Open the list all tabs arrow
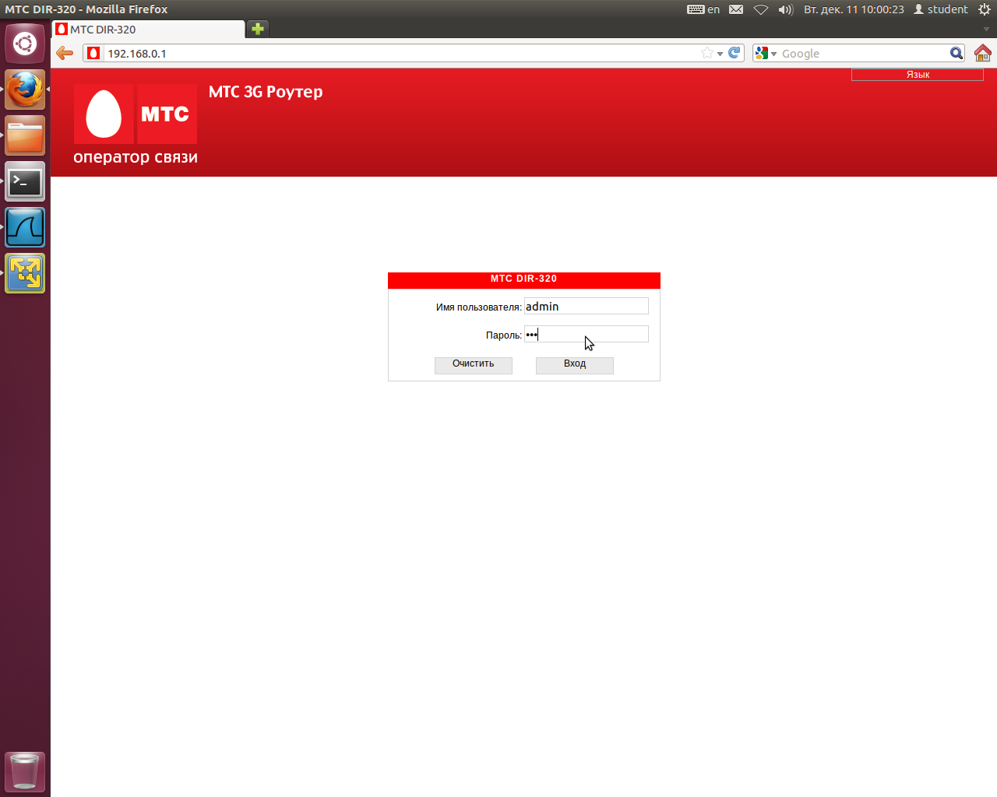Viewport: 997px width, 797px height. tap(986, 30)
